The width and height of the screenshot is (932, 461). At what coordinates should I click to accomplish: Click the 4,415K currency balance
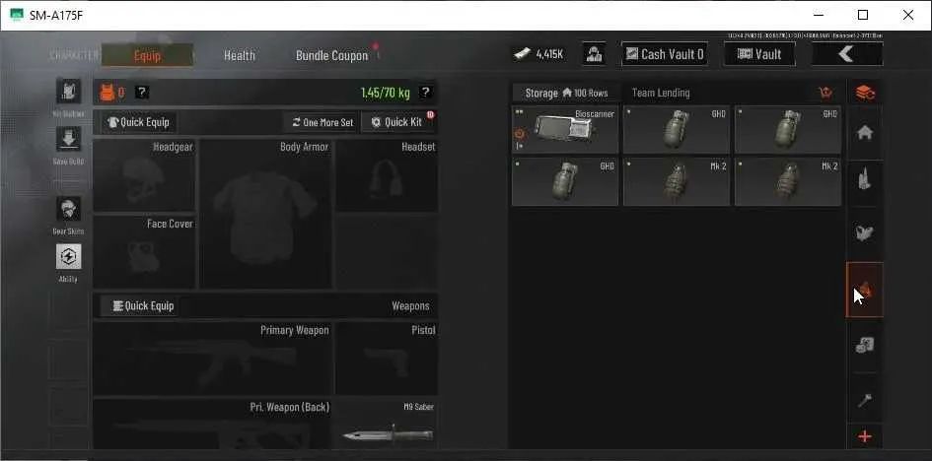coord(549,54)
